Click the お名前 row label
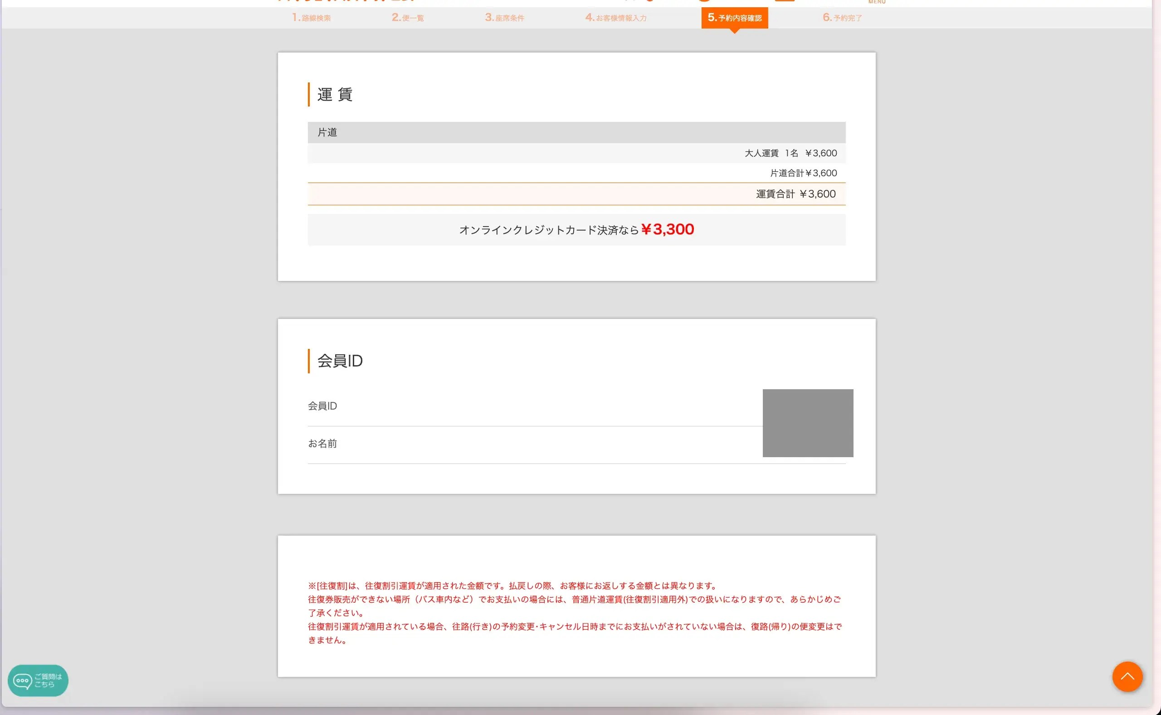The height and width of the screenshot is (715, 1161). [x=322, y=444]
